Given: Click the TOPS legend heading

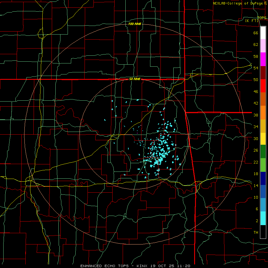Looking at the screenshot, I should click(262, 18).
